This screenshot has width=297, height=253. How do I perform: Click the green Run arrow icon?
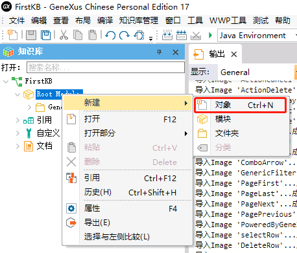[210, 35]
